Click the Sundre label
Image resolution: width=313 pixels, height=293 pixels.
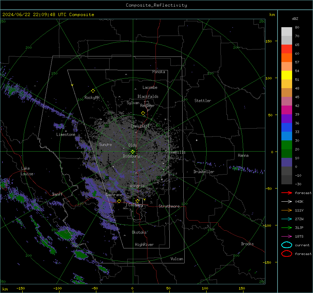tap(105, 145)
